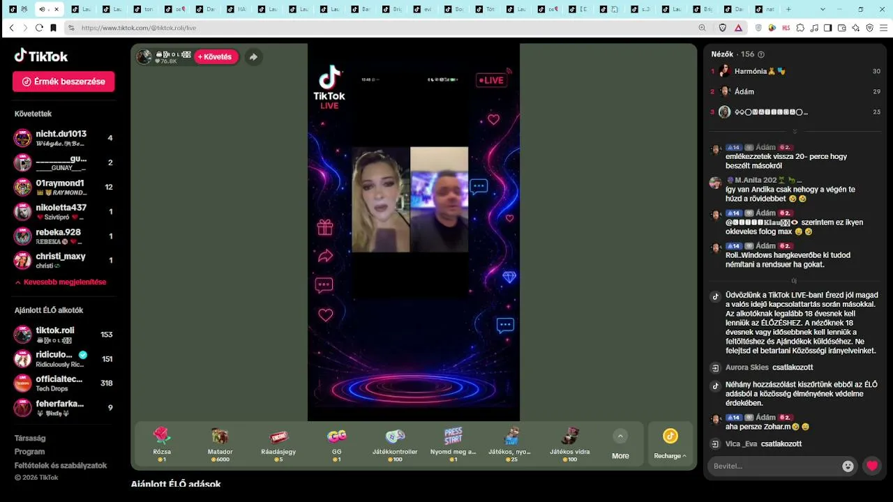
Task: Send the Játékos, nyo... gift
Action: tap(511, 444)
